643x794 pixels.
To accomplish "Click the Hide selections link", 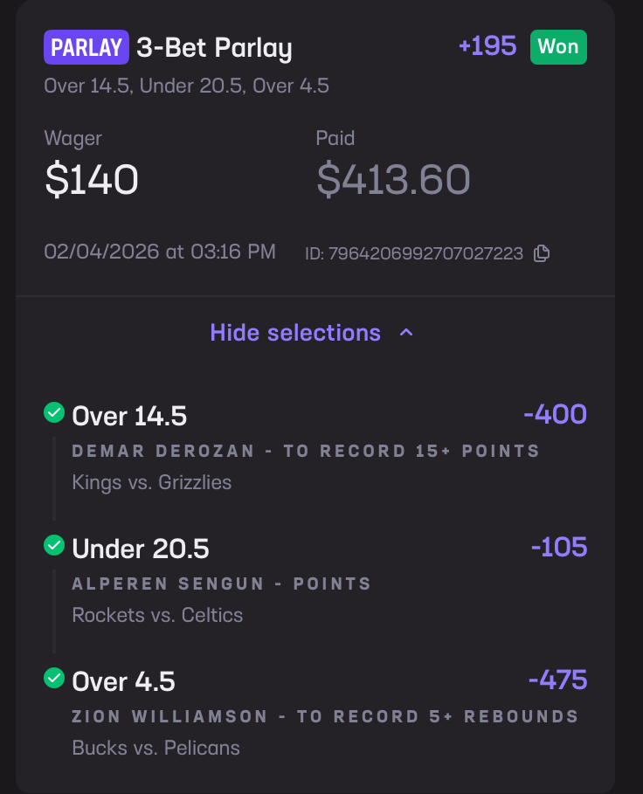I will tap(295, 333).
